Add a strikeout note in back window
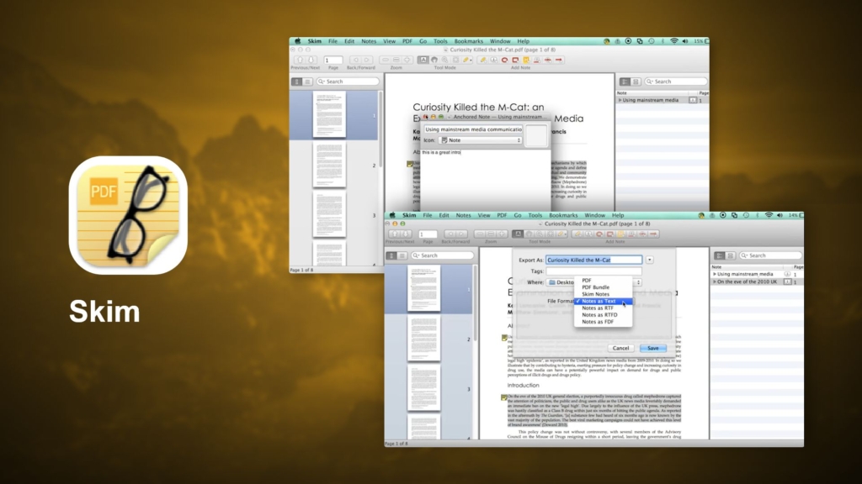The height and width of the screenshot is (484, 862). [x=547, y=60]
